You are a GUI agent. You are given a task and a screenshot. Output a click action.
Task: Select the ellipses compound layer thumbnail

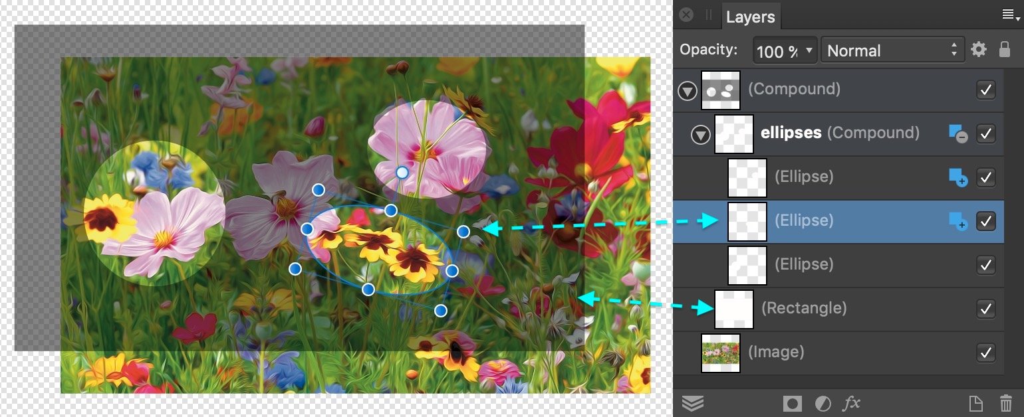[x=734, y=134]
